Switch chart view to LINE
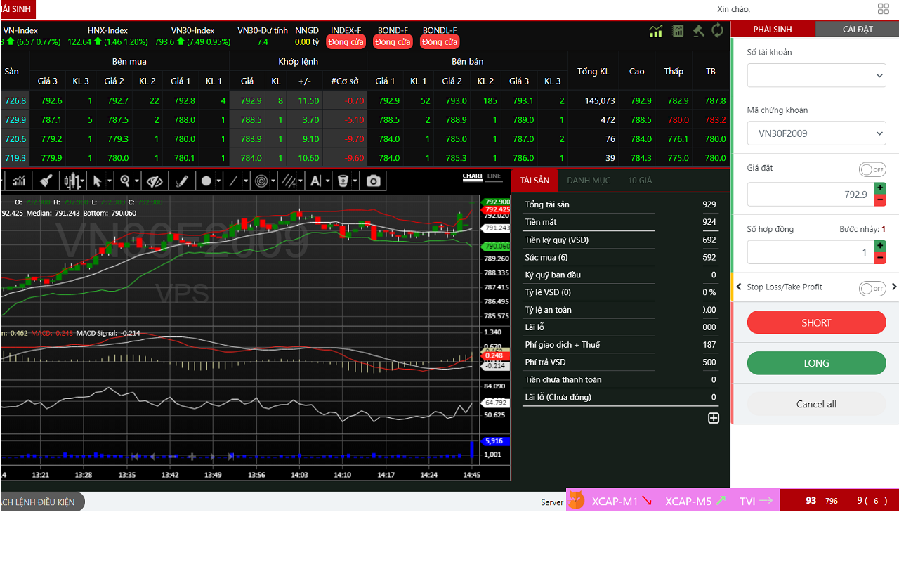This screenshot has height=562, width=899. pos(494,176)
